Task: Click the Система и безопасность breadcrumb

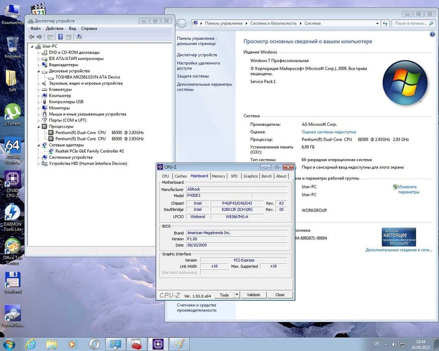Action: tap(273, 23)
